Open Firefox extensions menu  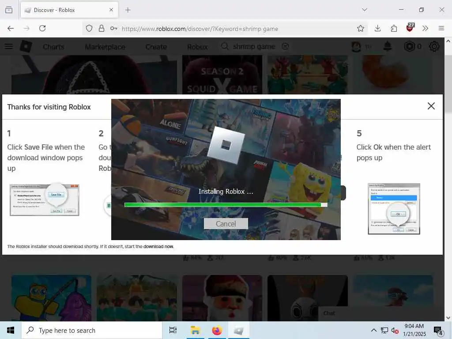394,28
